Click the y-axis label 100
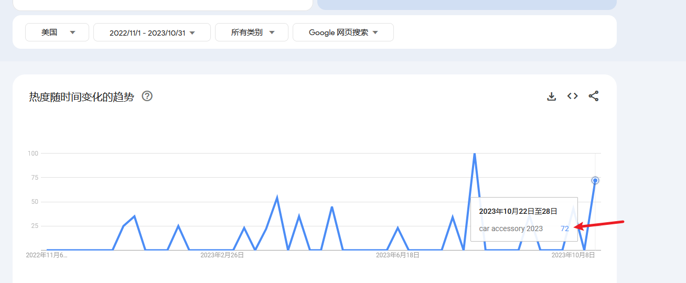 34,154
